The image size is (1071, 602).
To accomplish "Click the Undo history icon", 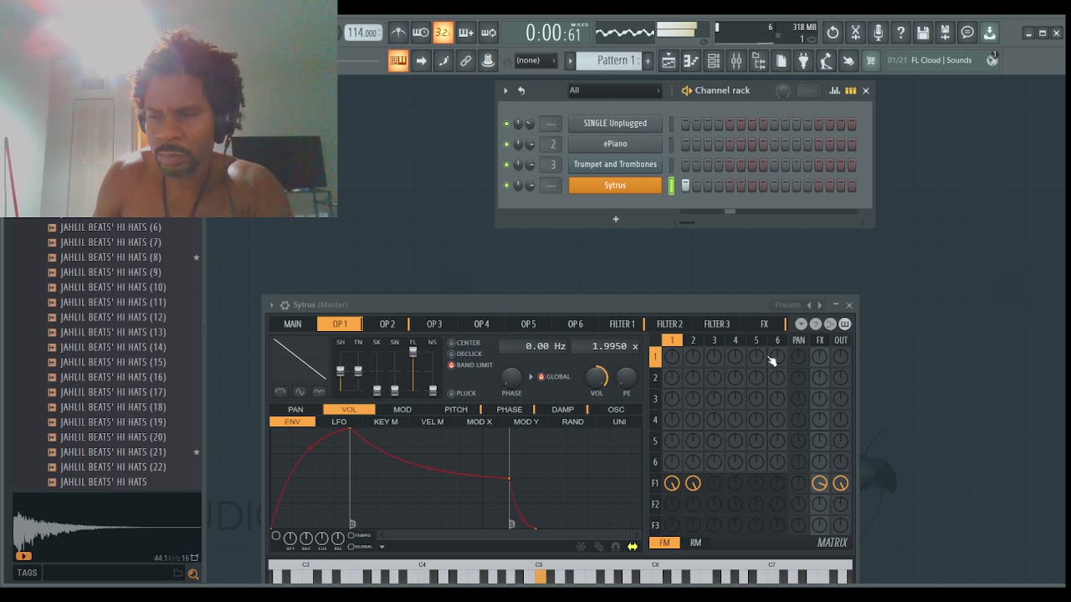I will tap(833, 33).
